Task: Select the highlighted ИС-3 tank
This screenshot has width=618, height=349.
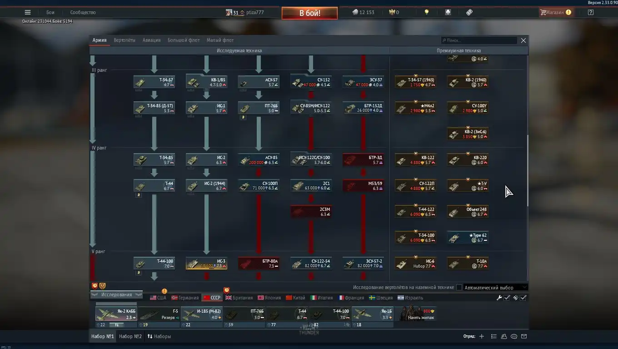Action: (207, 264)
